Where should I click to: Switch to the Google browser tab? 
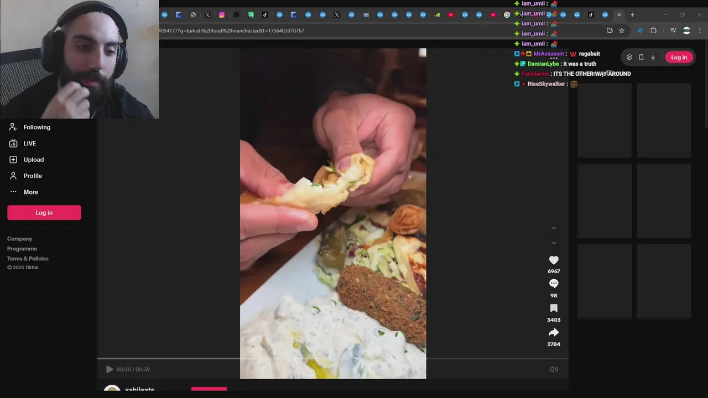507,15
